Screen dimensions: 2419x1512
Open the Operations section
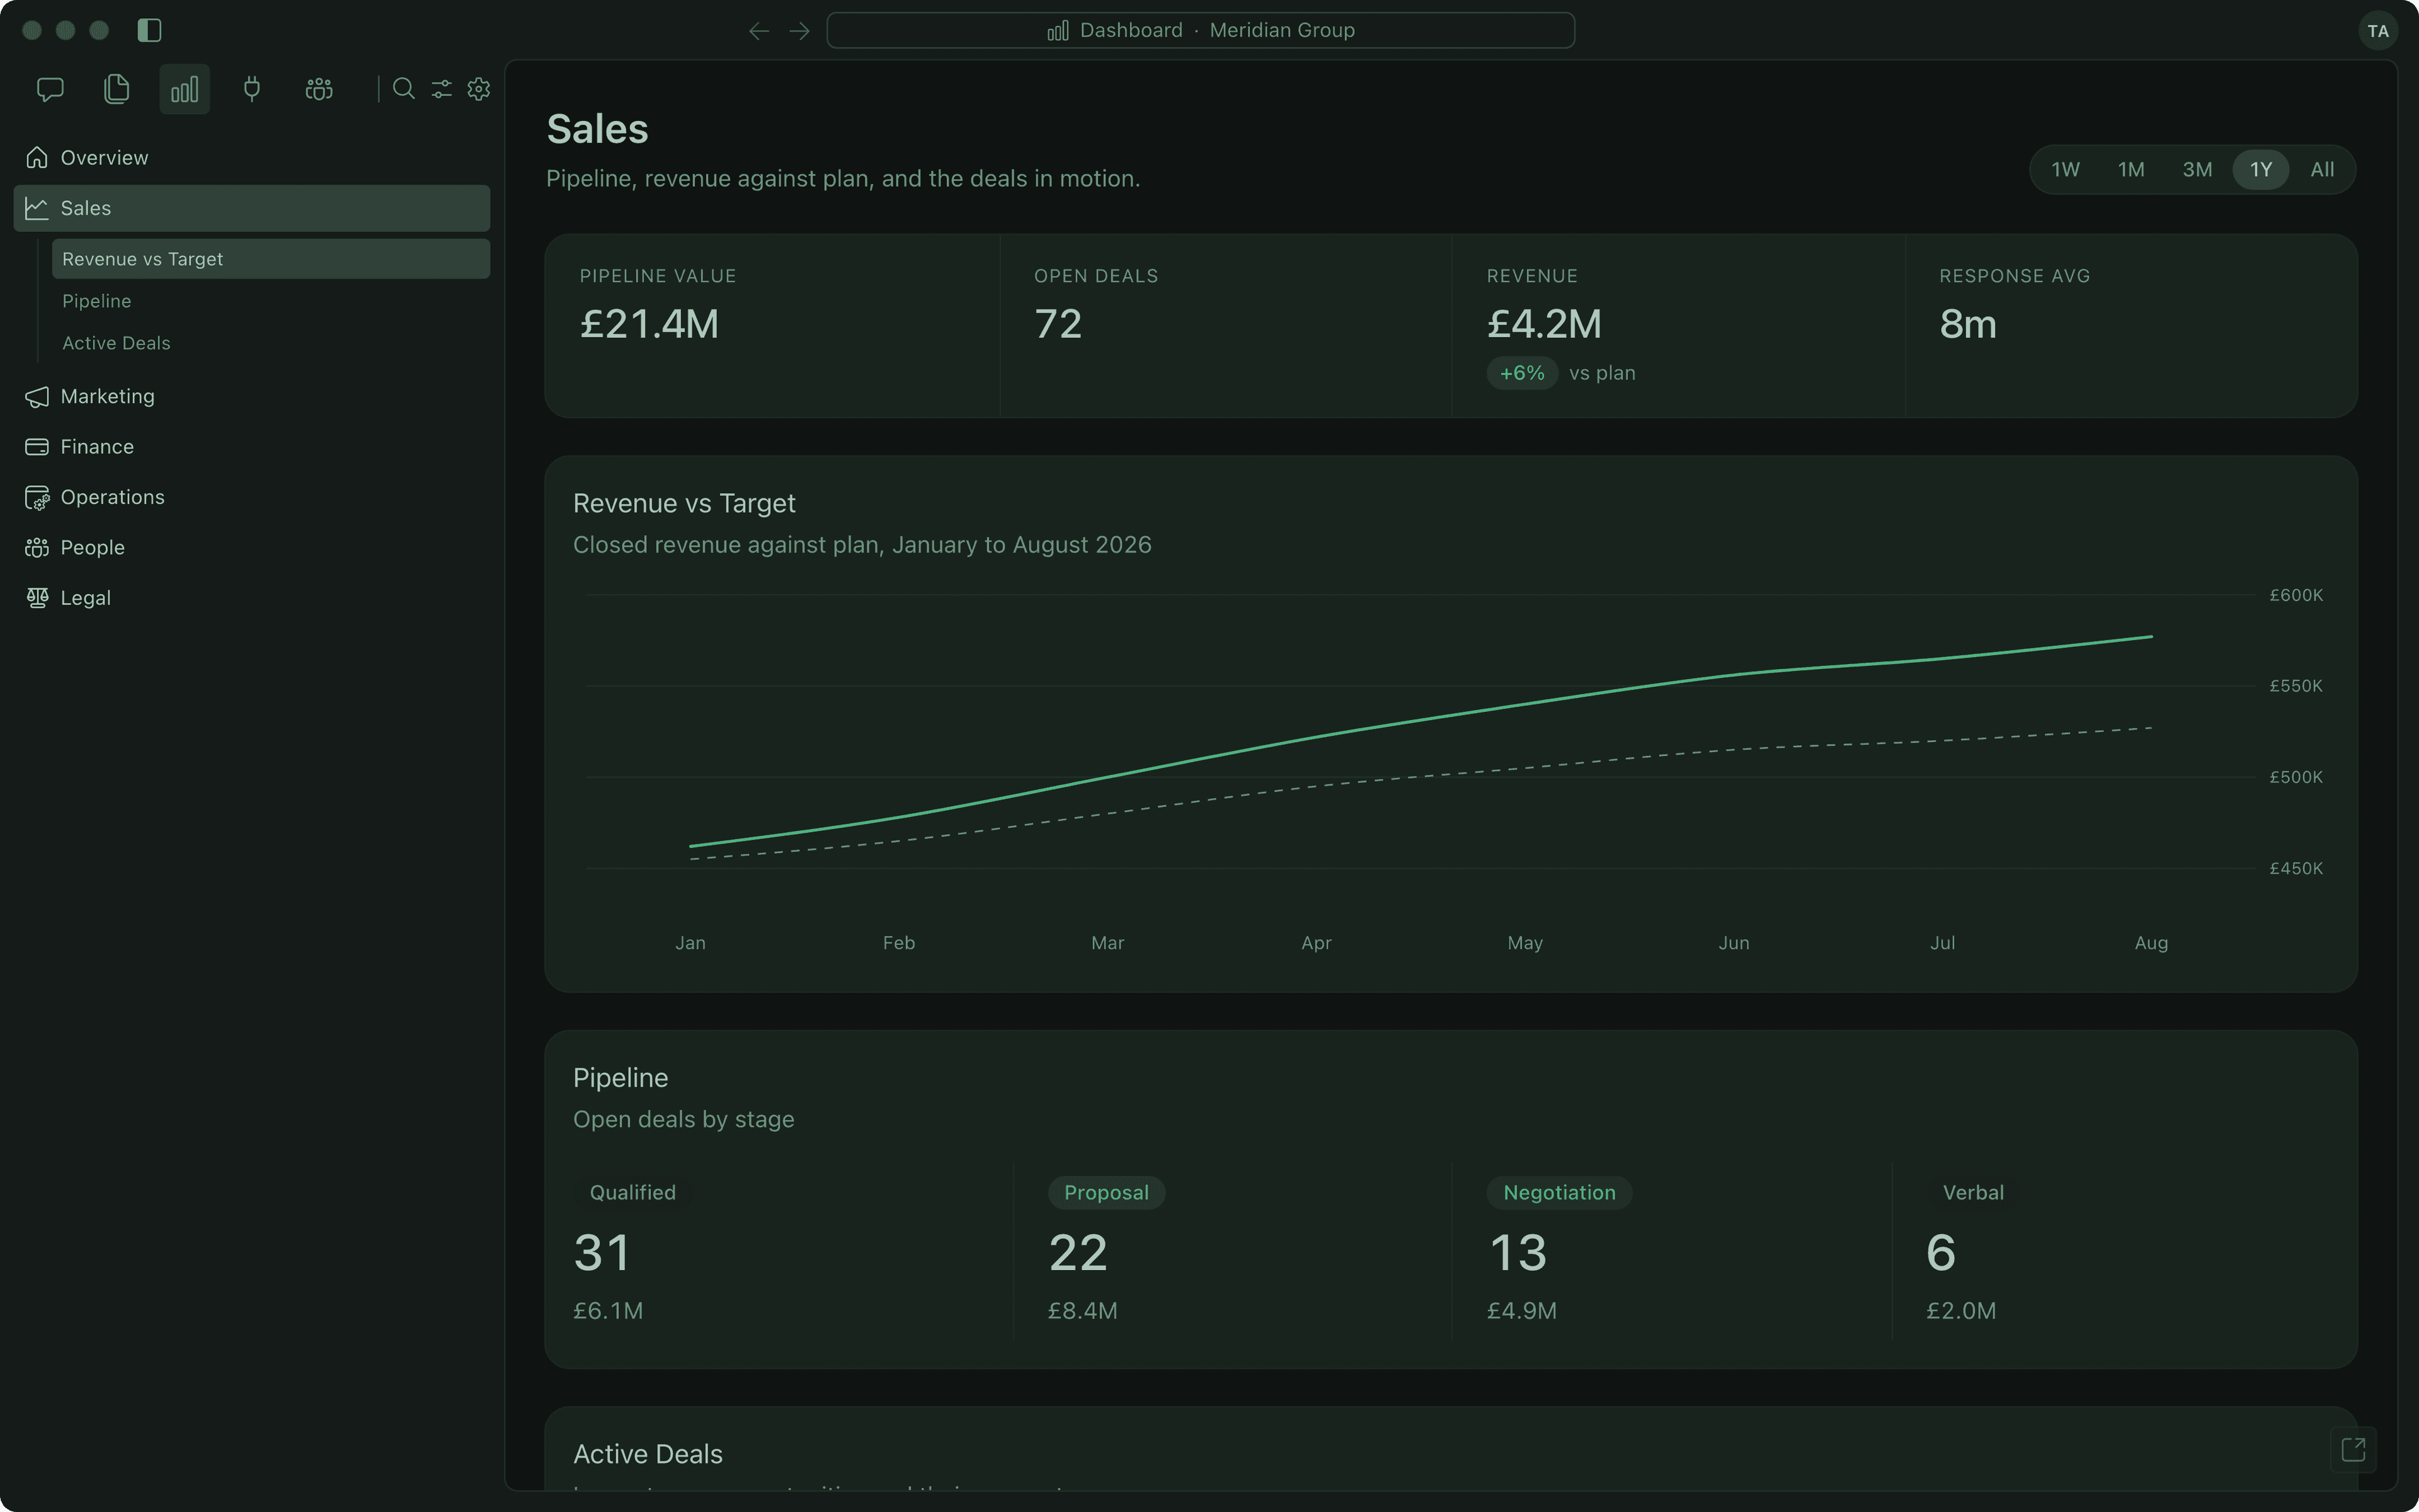point(252,497)
